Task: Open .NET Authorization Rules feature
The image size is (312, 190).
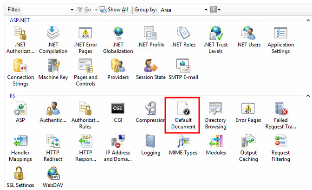Action: [x=20, y=40]
